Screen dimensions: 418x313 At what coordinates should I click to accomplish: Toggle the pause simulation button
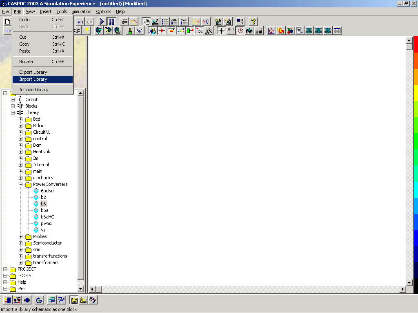pyautogui.click(x=111, y=22)
